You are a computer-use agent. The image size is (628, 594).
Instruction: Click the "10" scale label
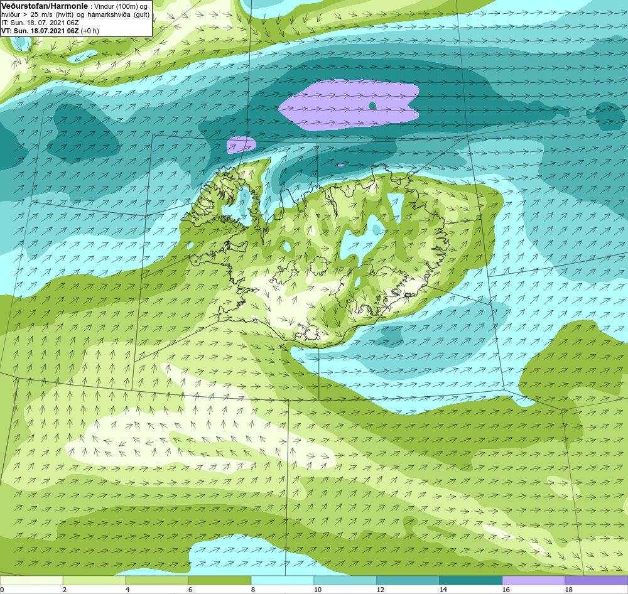coord(318,590)
